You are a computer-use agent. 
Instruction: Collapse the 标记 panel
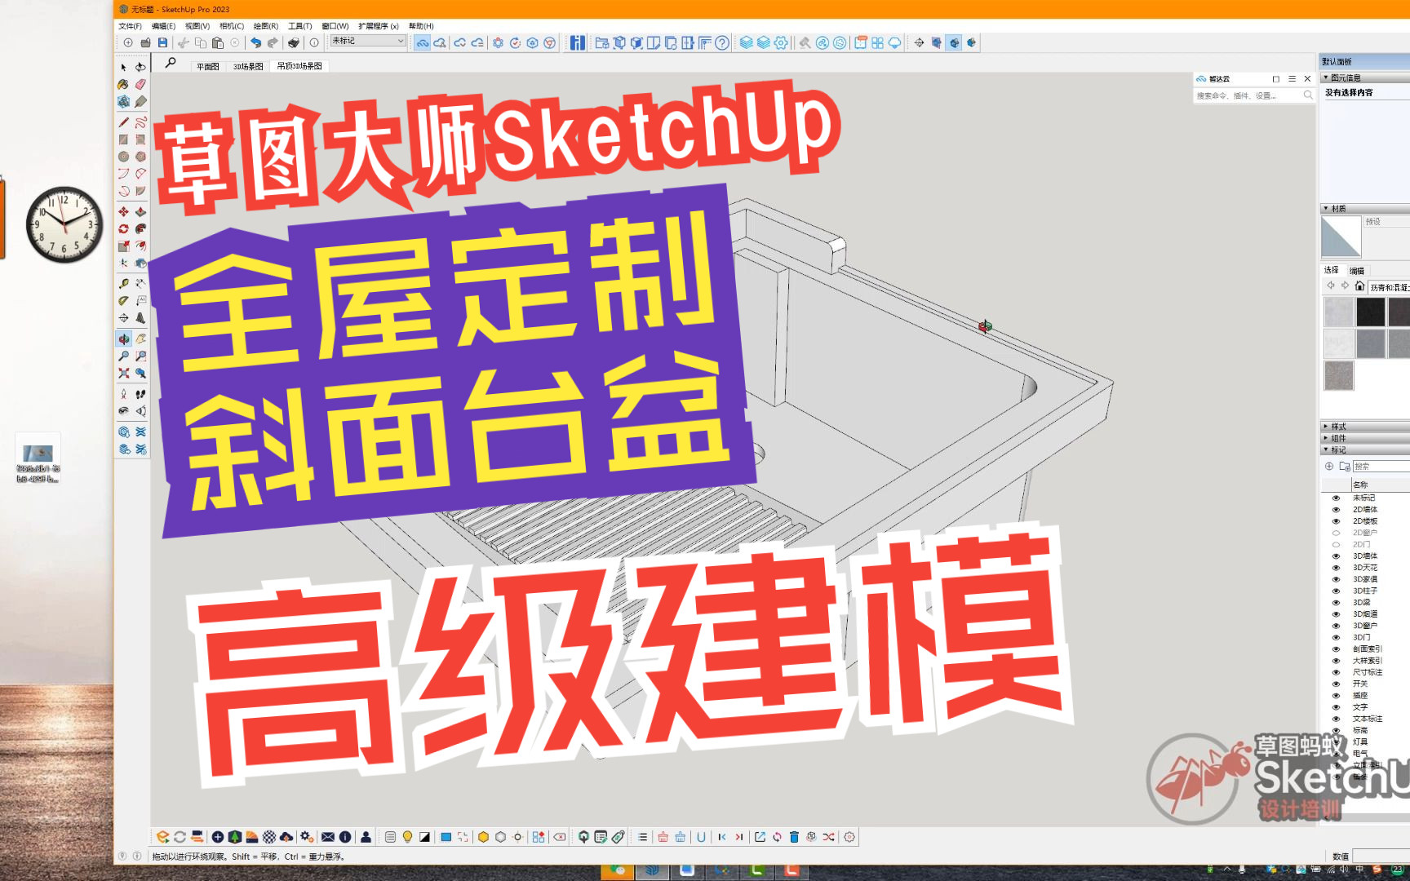click(x=1325, y=449)
